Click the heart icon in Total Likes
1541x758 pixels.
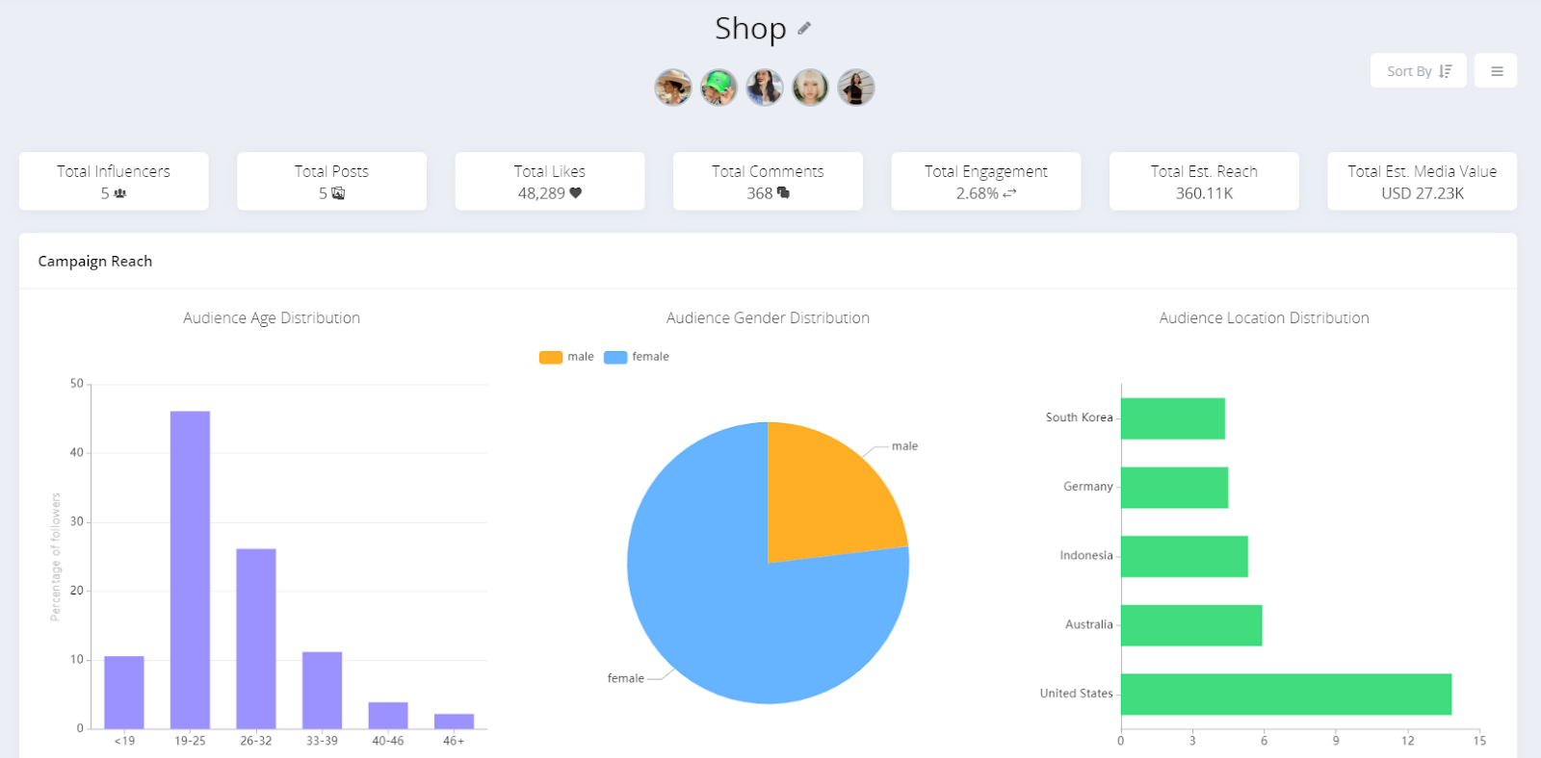576,193
